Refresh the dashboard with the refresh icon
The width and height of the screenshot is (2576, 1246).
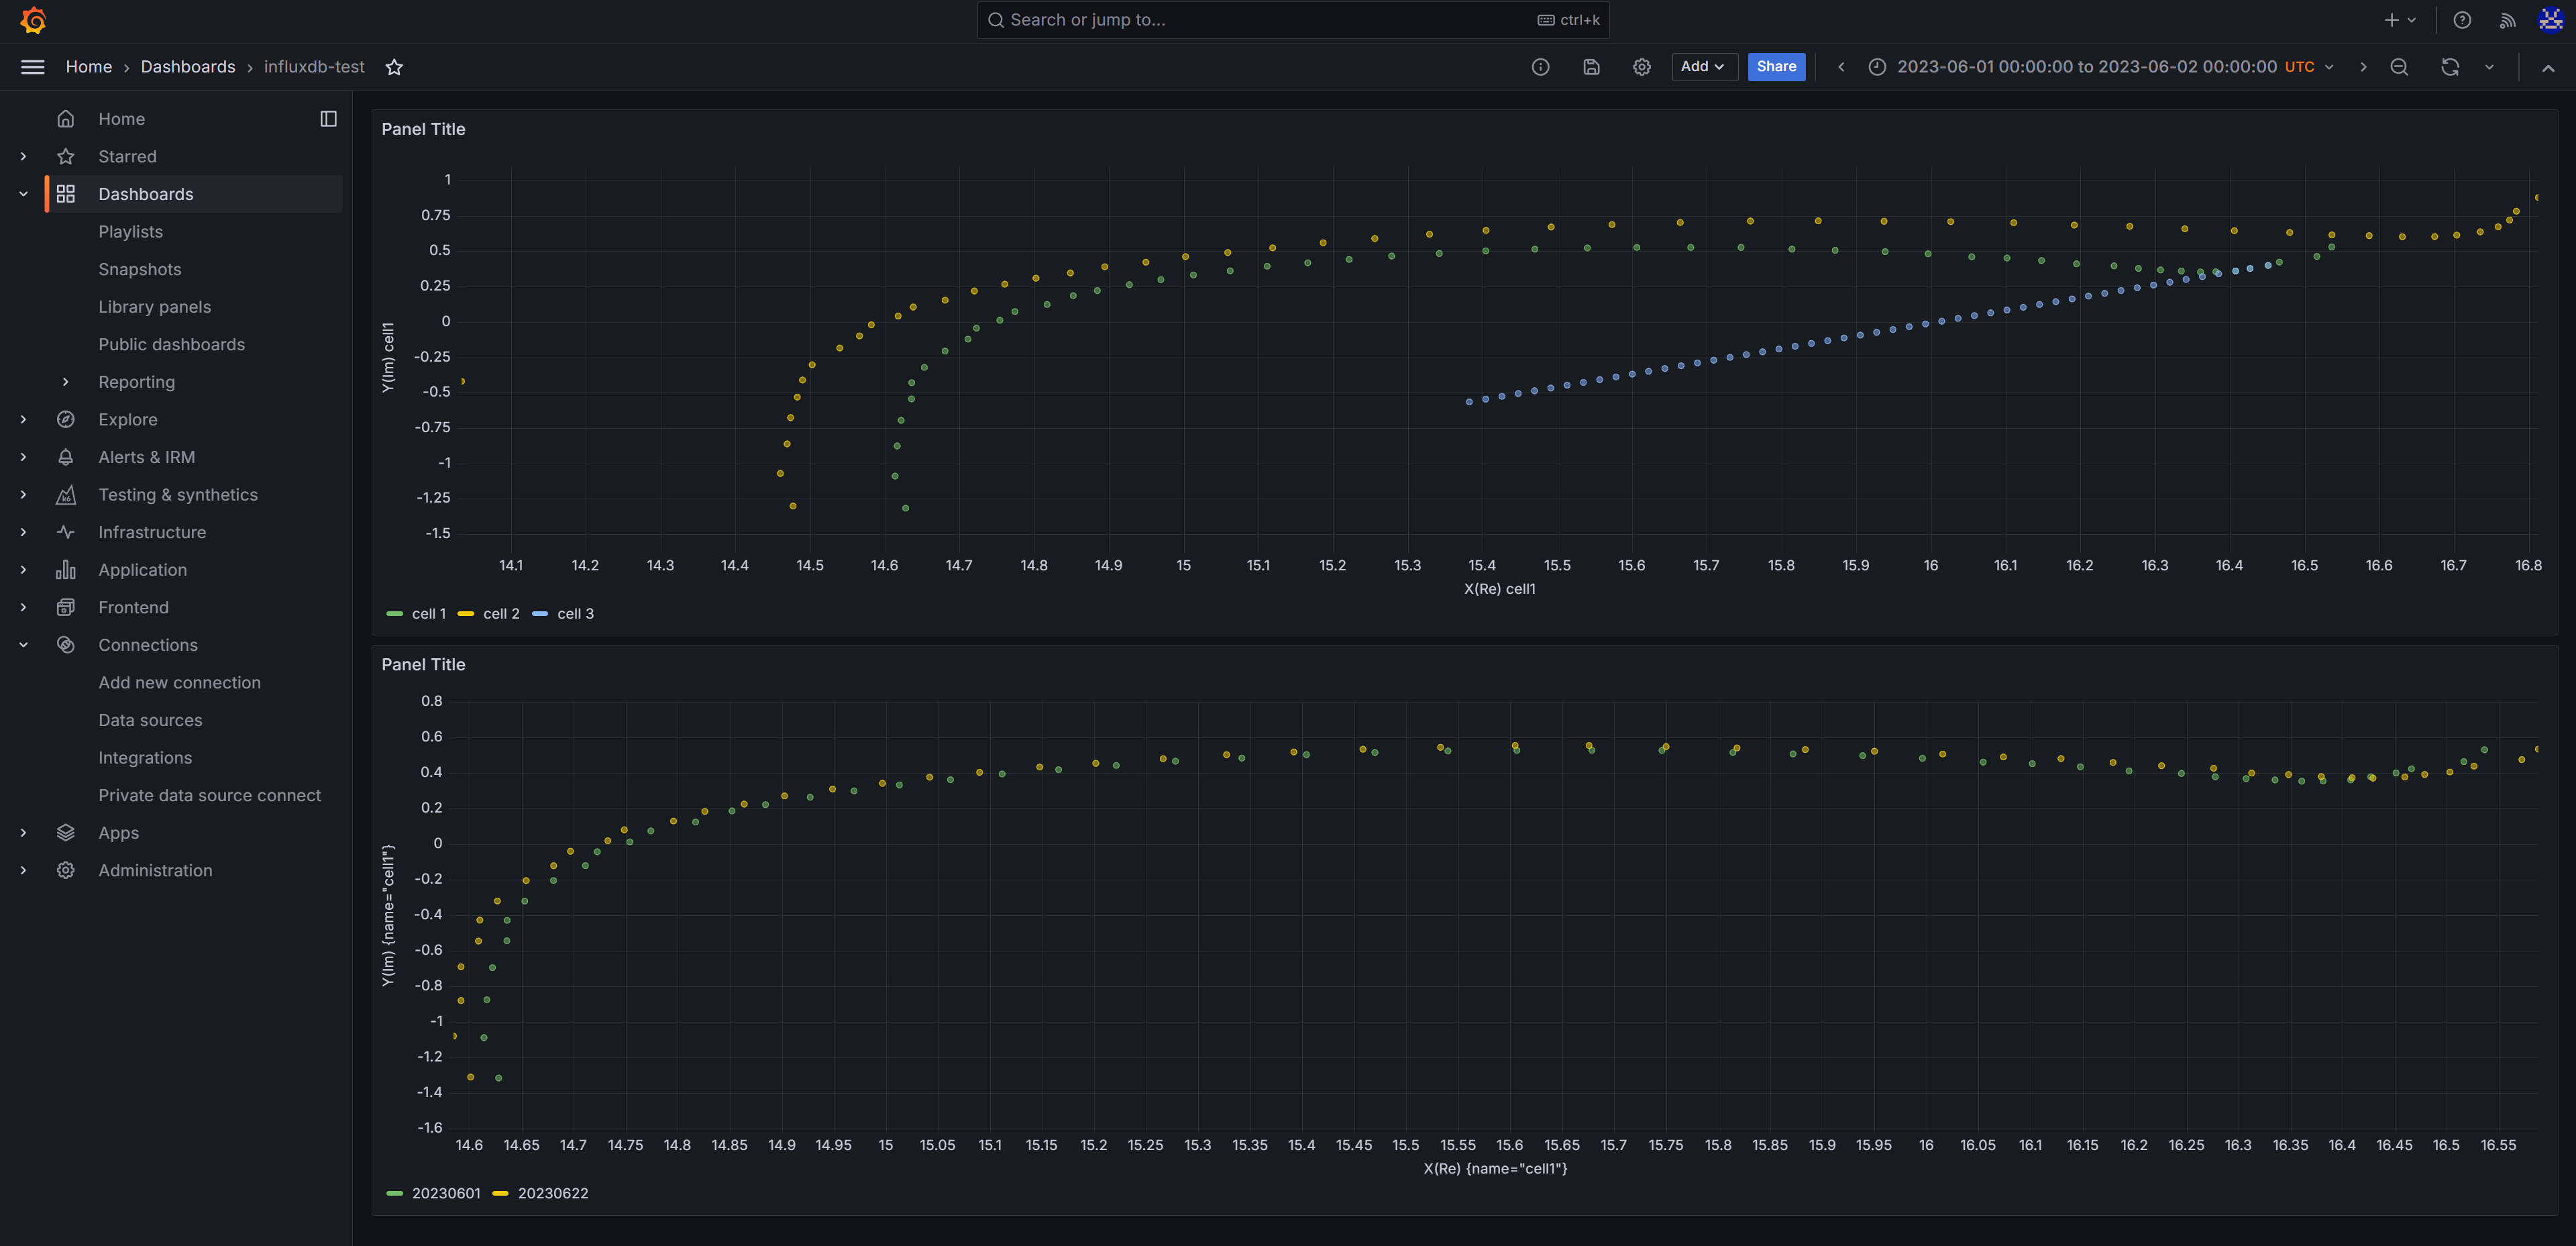(x=2450, y=67)
